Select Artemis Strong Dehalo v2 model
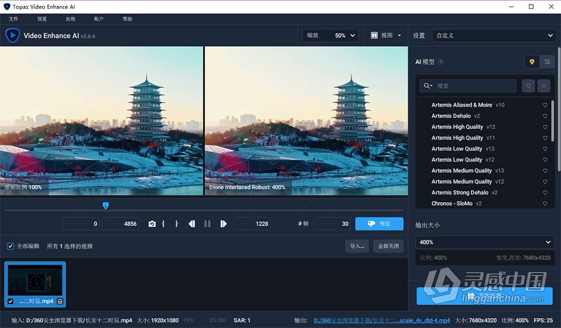The image size is (561, 328). click(465, 193)
